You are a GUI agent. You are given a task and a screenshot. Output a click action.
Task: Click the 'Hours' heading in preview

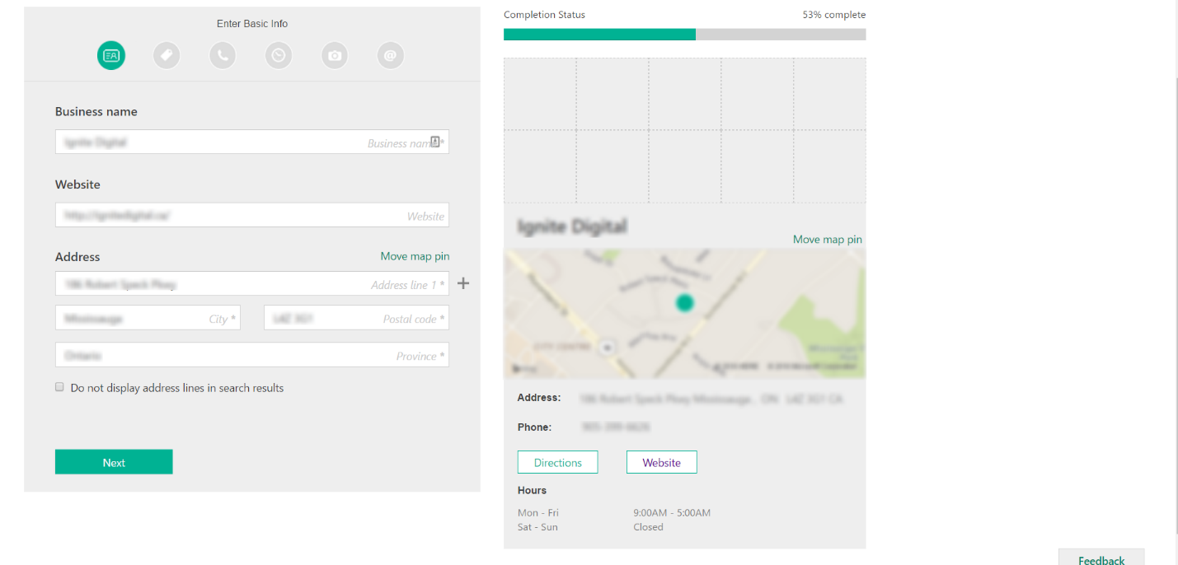coord(532,490)
